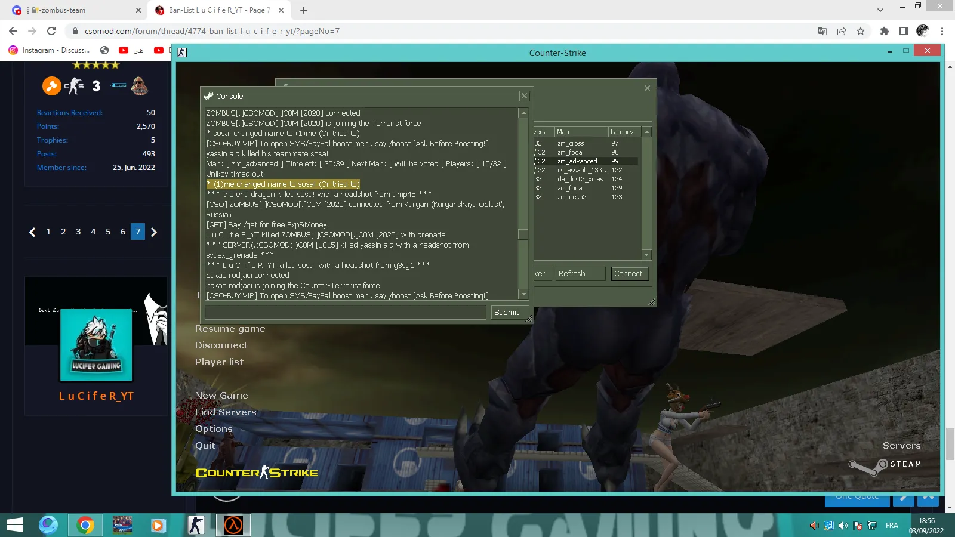Click the Connect button in server browser
Image resolution: width=955 pixels, height=537 pixels.
[x=630, y=274]
